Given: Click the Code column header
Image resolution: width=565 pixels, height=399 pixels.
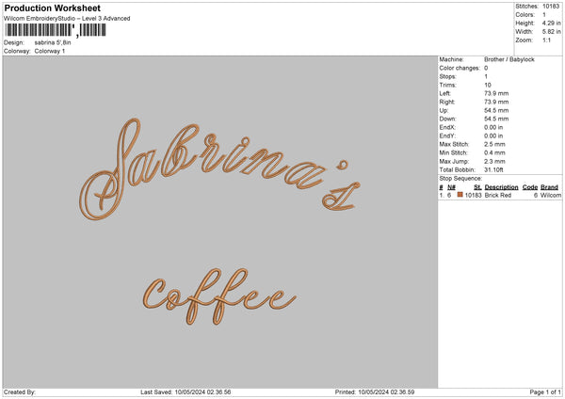Looking at the screenshot, I should (x=530, y=187).
